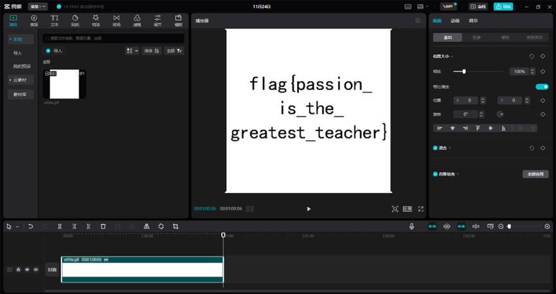Enter fullscreen preview in the player
This screenshot has width=556, height=294.
(421, 209)
